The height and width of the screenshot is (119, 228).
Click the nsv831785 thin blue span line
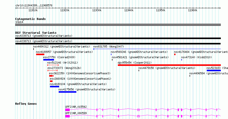click(157, 49)
